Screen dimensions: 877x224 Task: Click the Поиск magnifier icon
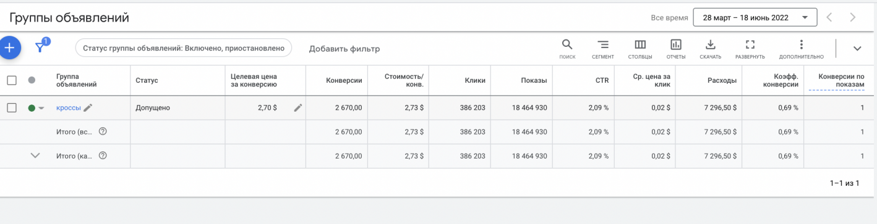pyautogui.click(x=567, y=45)
